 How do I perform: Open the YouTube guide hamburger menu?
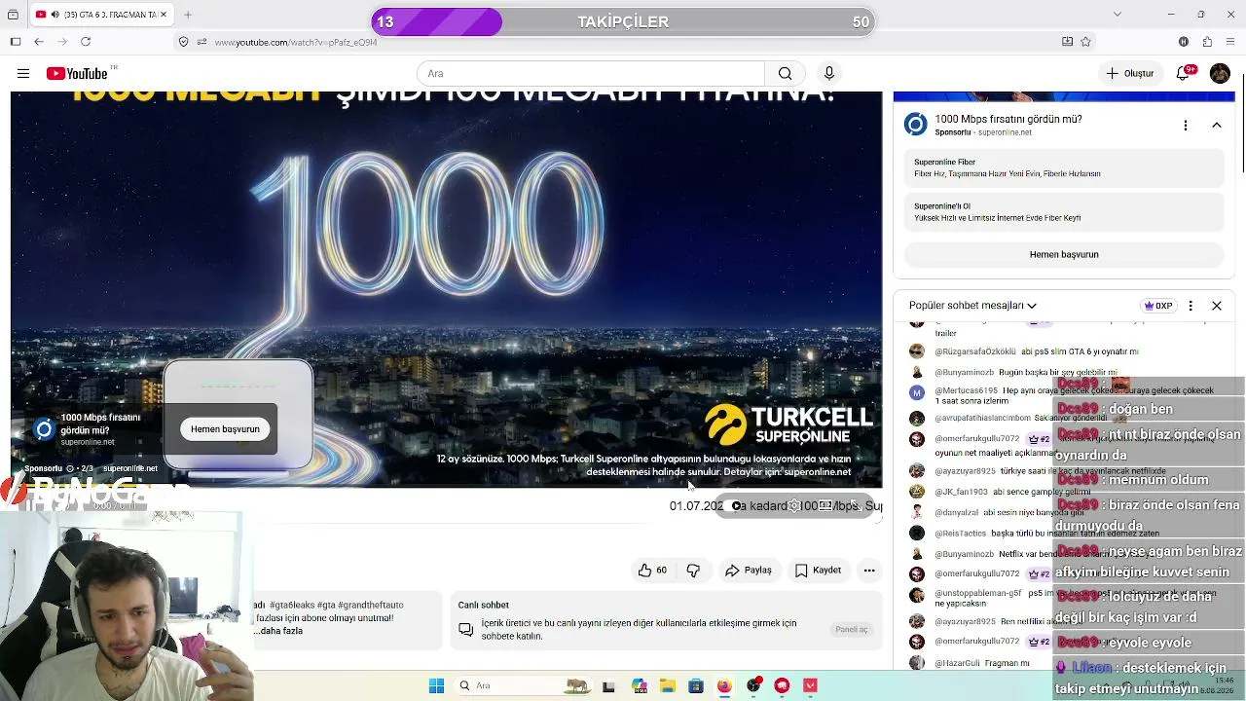point(23,73)
